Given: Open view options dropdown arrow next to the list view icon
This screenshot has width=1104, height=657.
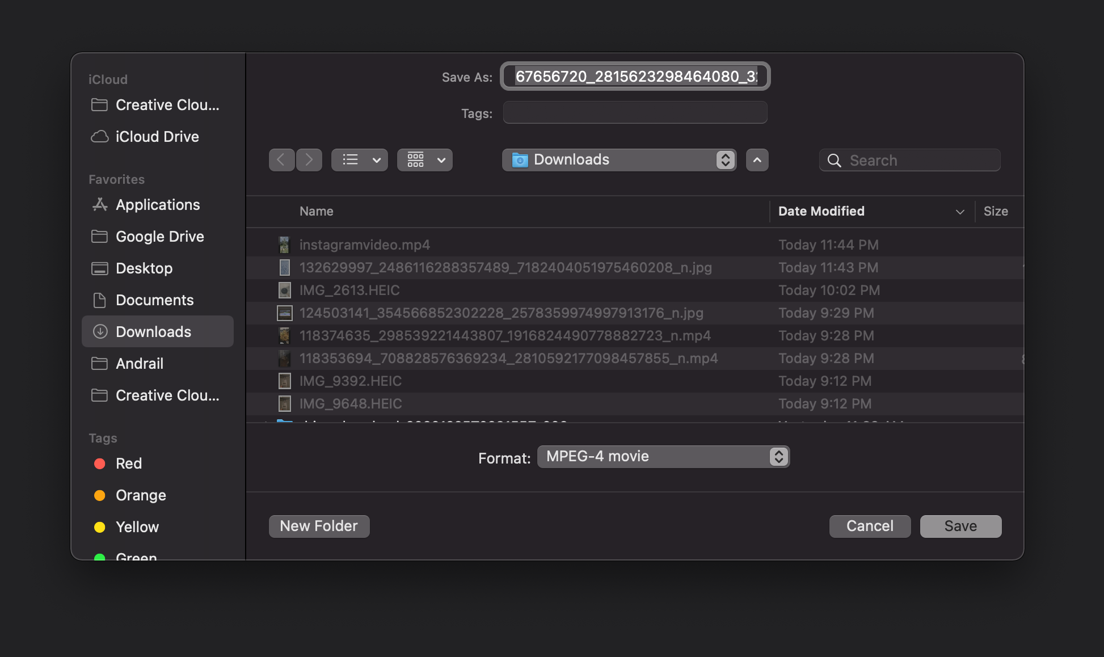Looking at the screenshot, I should [x=376, y=160].
